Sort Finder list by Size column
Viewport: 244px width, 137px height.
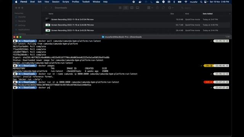click(x=172, y=14)
